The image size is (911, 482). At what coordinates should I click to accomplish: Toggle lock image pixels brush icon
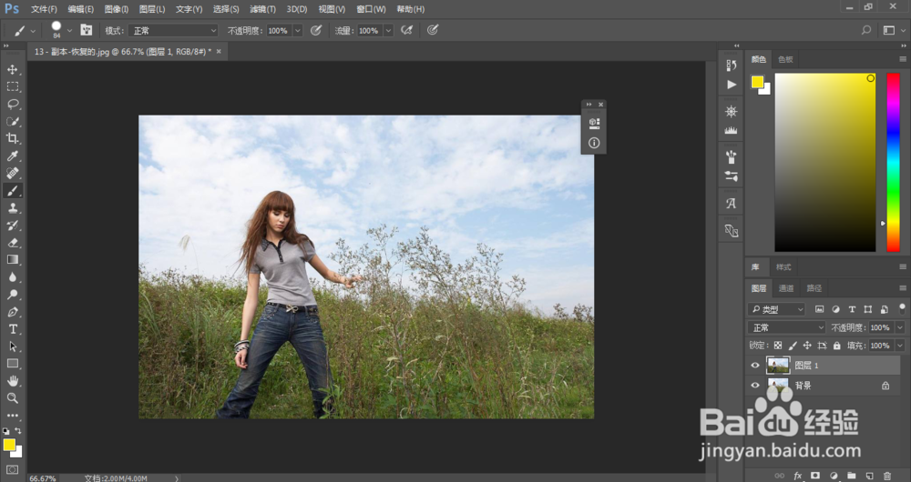coord(793,346)
